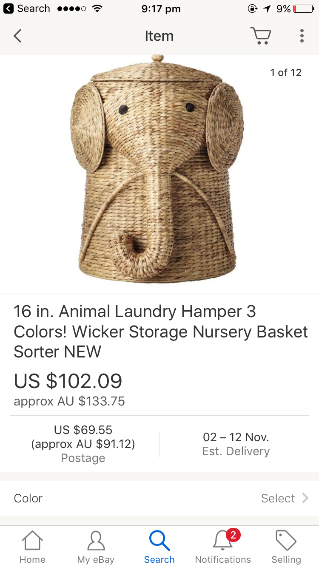Tap the Color row label

(x=28, y=498)
